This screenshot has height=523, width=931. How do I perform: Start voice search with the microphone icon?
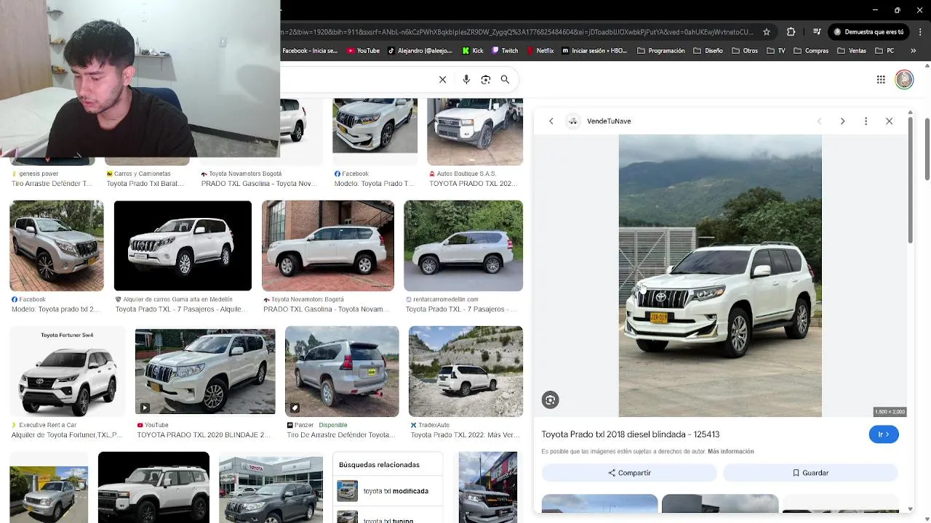pyautogui.click(x=466, y=79)
